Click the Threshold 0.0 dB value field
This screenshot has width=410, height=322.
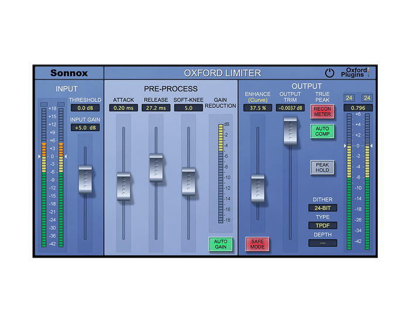click(x=86, y=108)
